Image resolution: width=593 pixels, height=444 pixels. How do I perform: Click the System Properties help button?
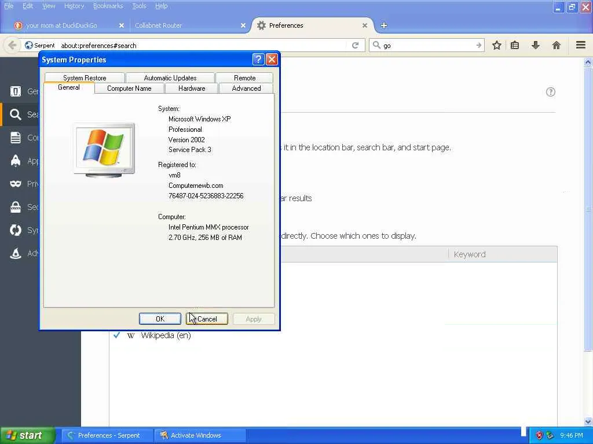(258, 60)
